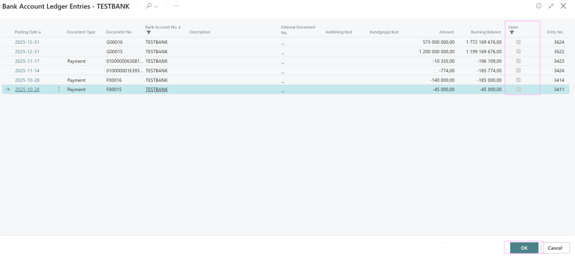Open posting date 2025-10-28 for F00016

pyautogui.click(x=27, y=80)
